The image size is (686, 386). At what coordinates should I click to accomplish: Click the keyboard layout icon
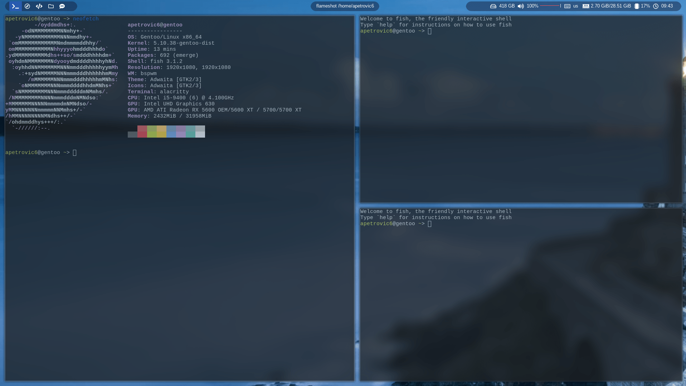(567, 6)
